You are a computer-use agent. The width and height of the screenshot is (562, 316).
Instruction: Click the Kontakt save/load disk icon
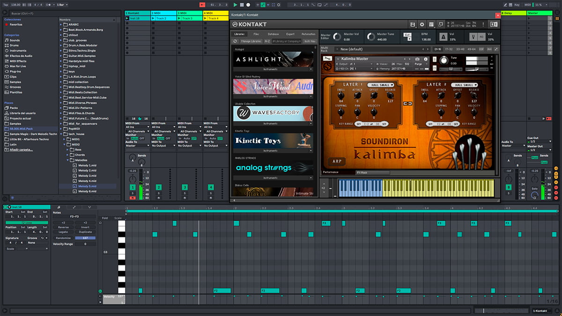tap(413, 24)
